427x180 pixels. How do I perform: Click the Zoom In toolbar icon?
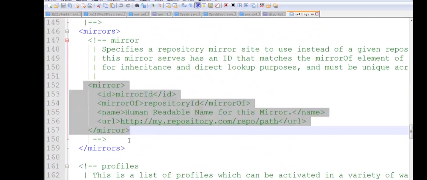[153, 6]
